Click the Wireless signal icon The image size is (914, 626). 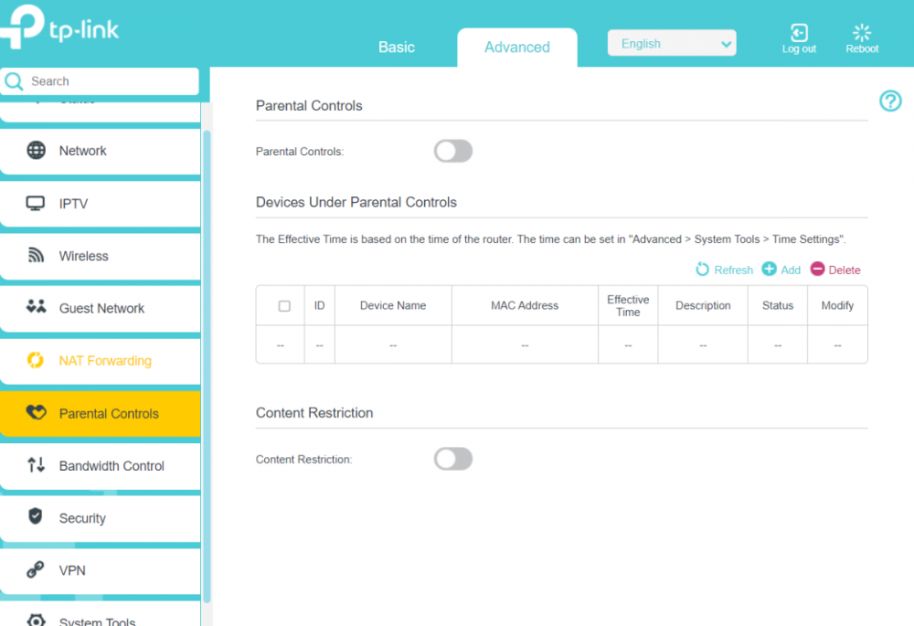pyautogui.click(x=36, y=256)
